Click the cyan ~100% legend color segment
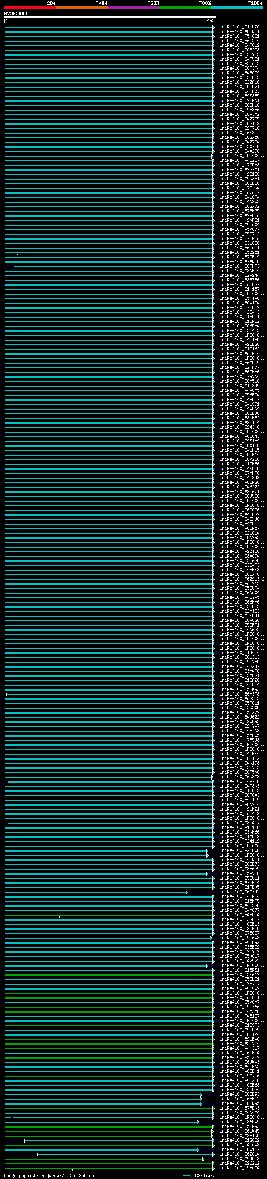The image size is (267, 1179). click(x=237, y=8)
